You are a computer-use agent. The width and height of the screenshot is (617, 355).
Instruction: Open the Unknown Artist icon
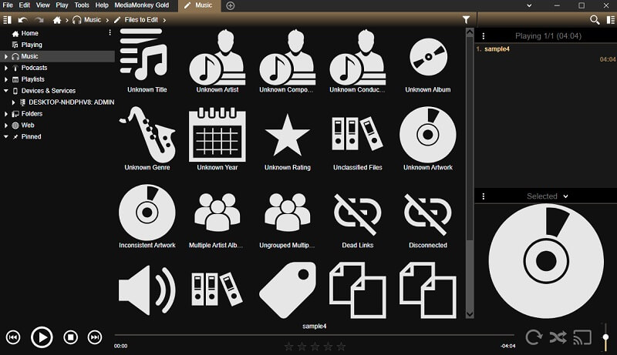coord(217,57)
